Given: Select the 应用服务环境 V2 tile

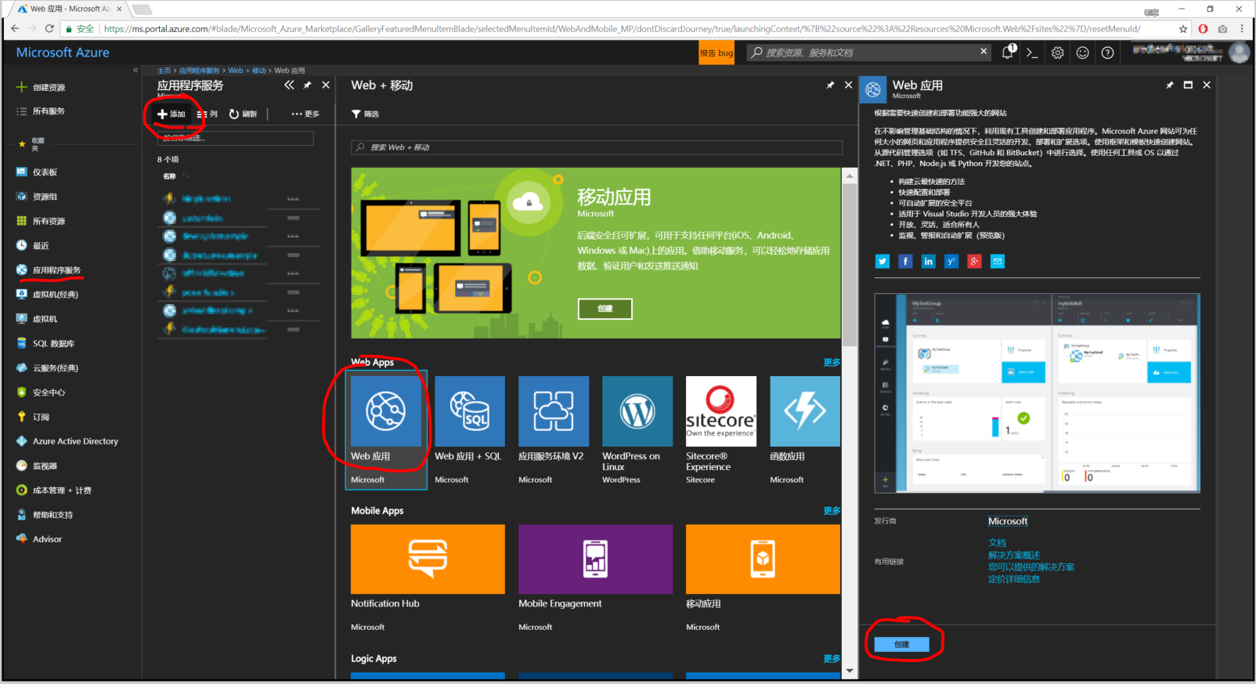Looking at the screenshot, I should (554, 429).
